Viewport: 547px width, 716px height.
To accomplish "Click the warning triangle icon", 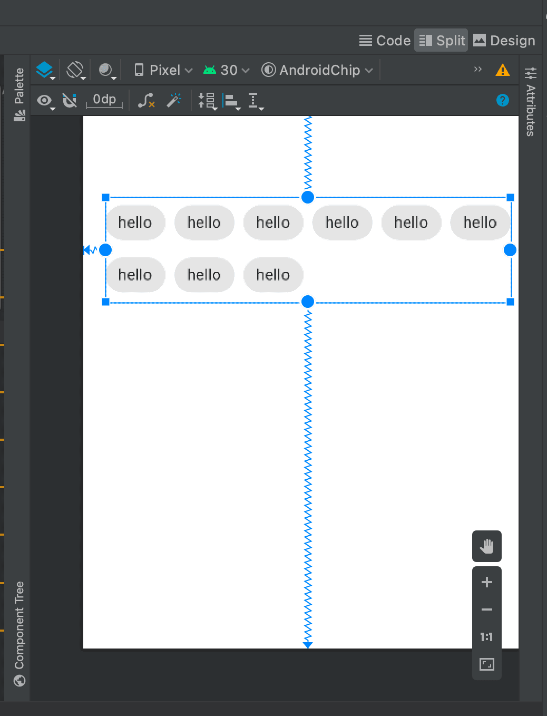I will click(502, 70).
